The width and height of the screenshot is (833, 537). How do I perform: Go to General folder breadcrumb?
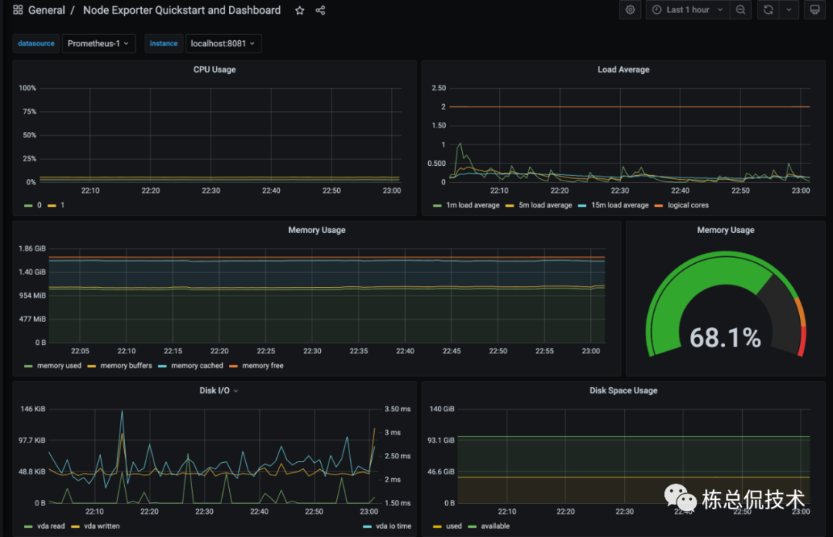pyautogui.click(x=47, y=10)
